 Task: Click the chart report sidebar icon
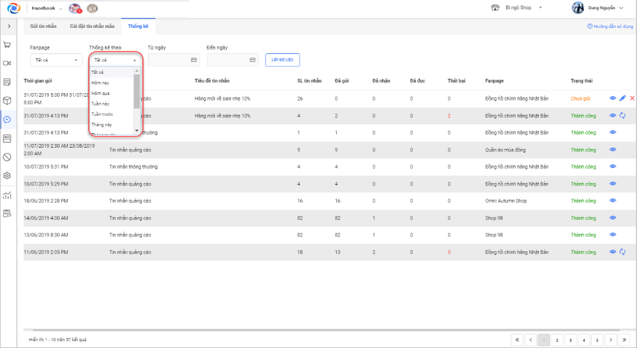coord(7,195)
